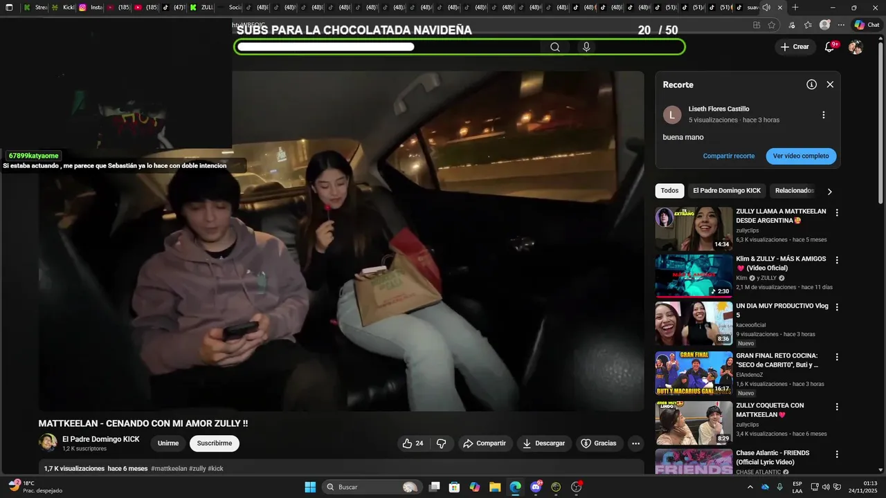The width and height of the screenshot is (886, 498).
Task: Open options for GRAN FINAL RETO COCINA video
Action: [836, 357]
